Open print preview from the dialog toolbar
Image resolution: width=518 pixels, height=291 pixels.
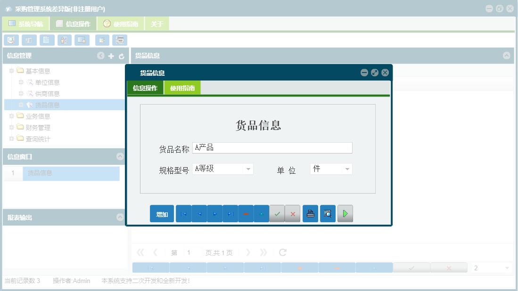pyautogui.click(x=328, y=213)
